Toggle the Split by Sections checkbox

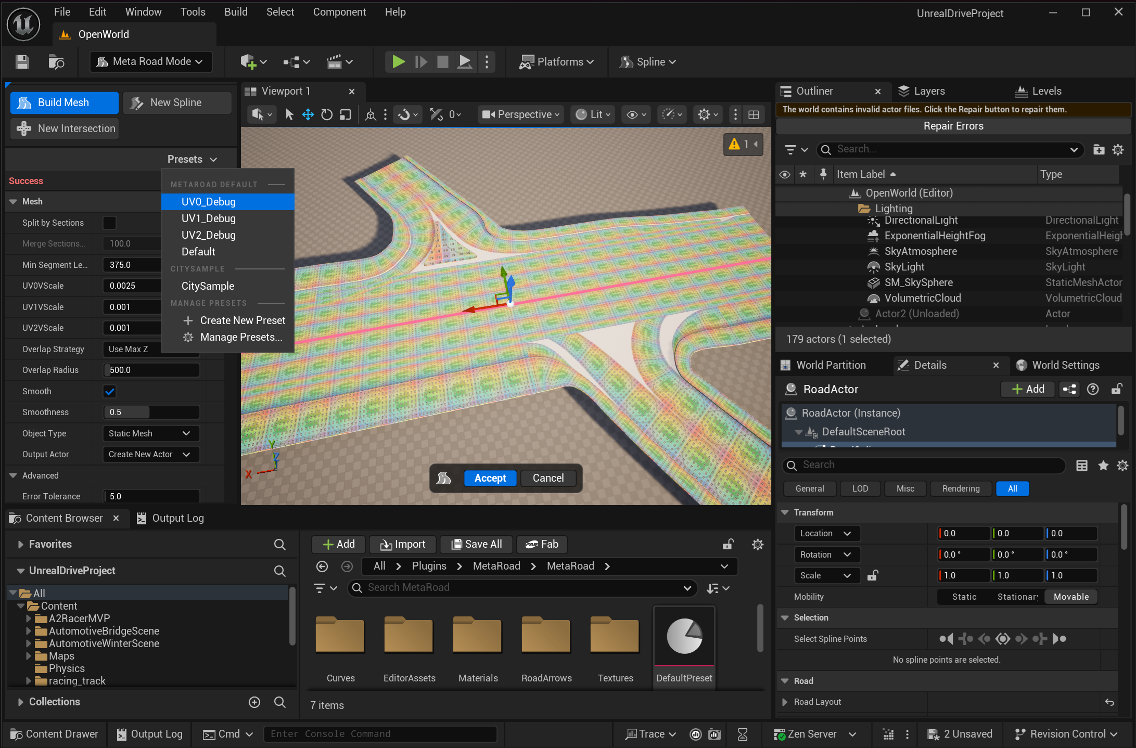(109, 223)
